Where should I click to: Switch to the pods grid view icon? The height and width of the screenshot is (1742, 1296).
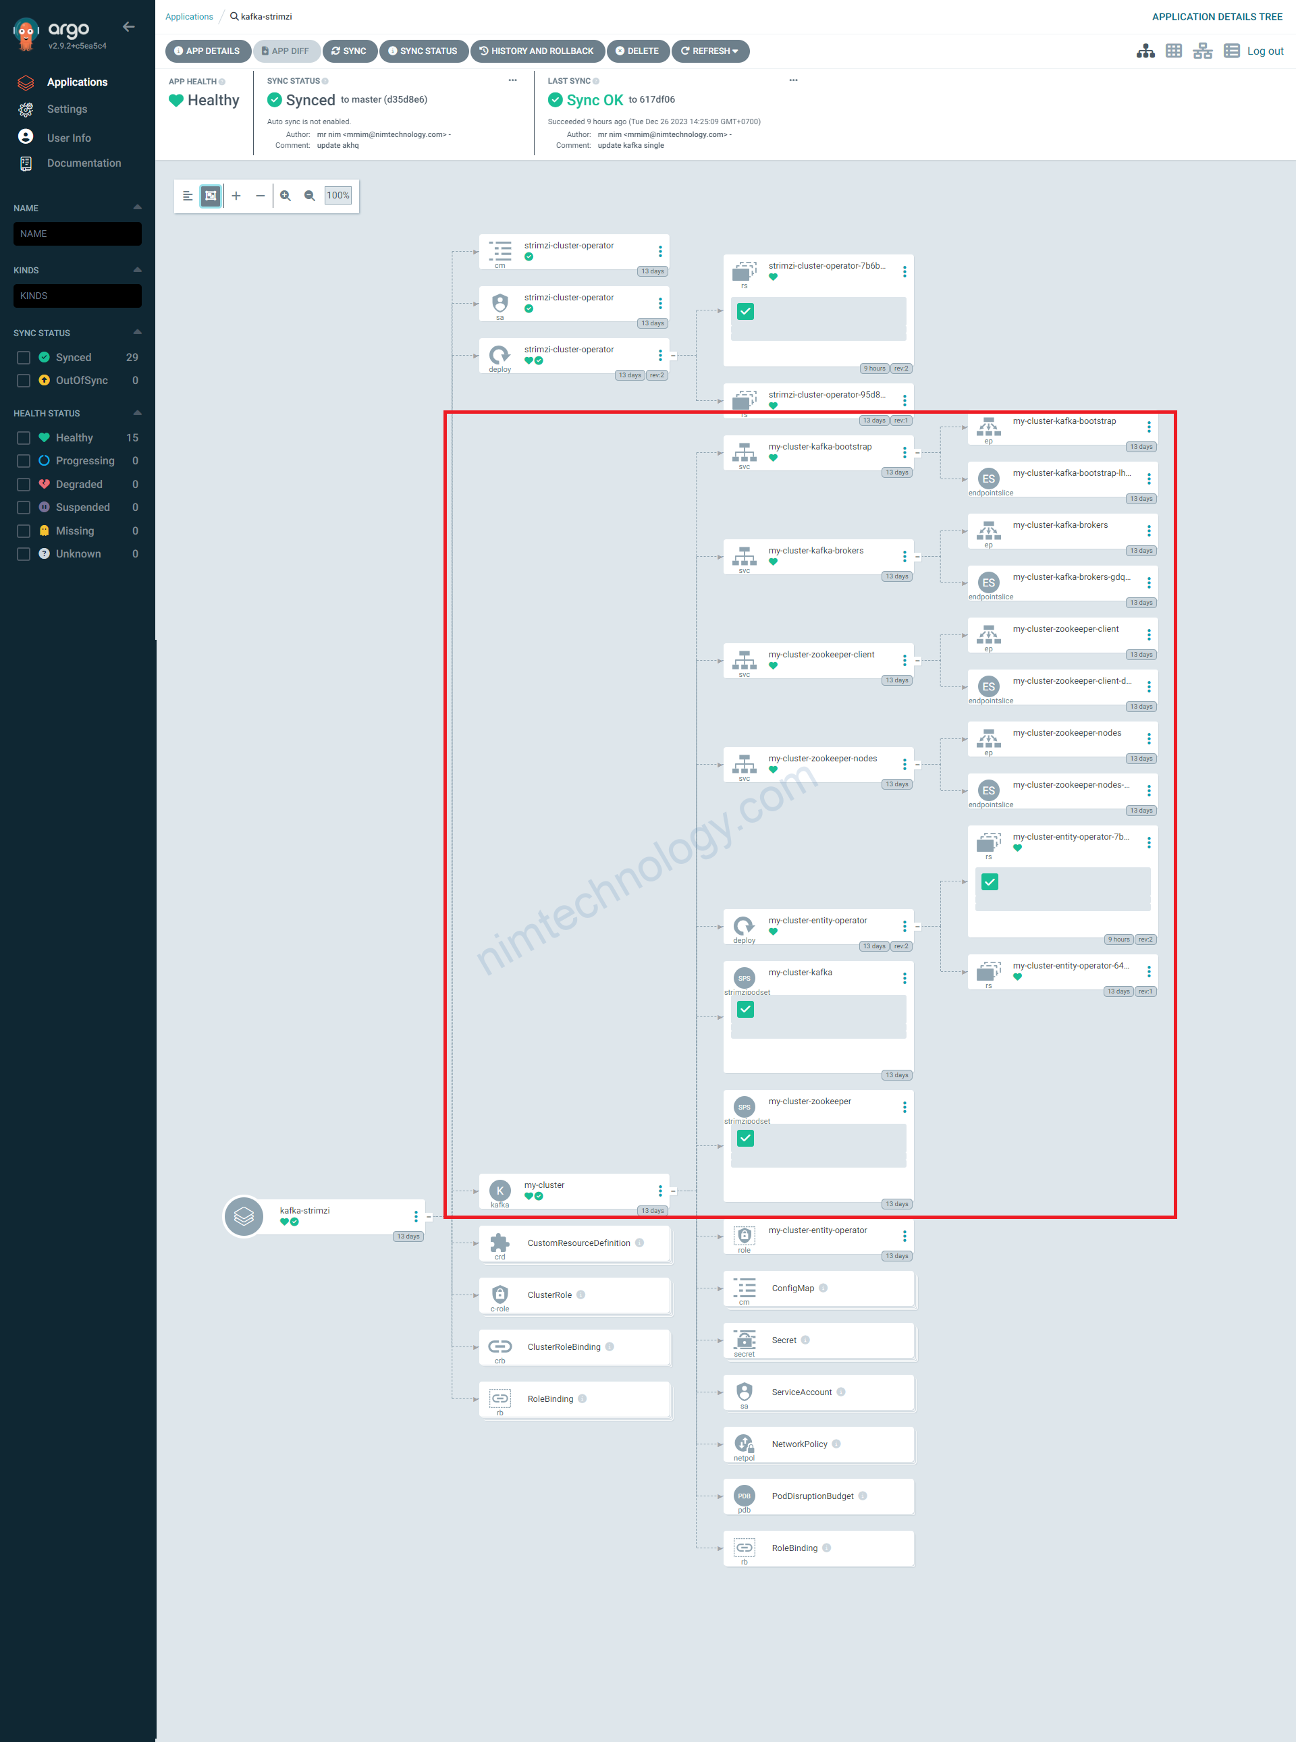tap(1174, 51)
